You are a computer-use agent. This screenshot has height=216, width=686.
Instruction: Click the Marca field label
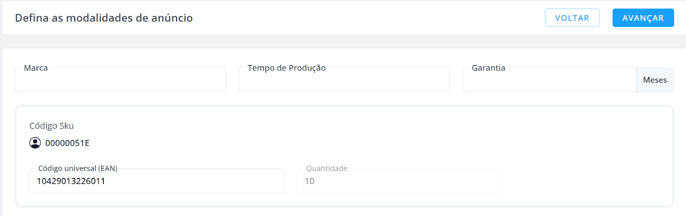(x=36, y=68)
